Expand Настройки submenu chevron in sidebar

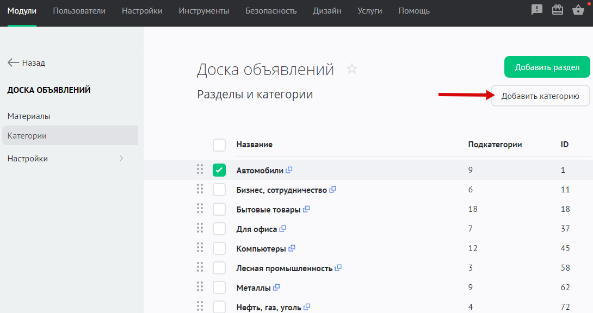(x=121, y=159)
